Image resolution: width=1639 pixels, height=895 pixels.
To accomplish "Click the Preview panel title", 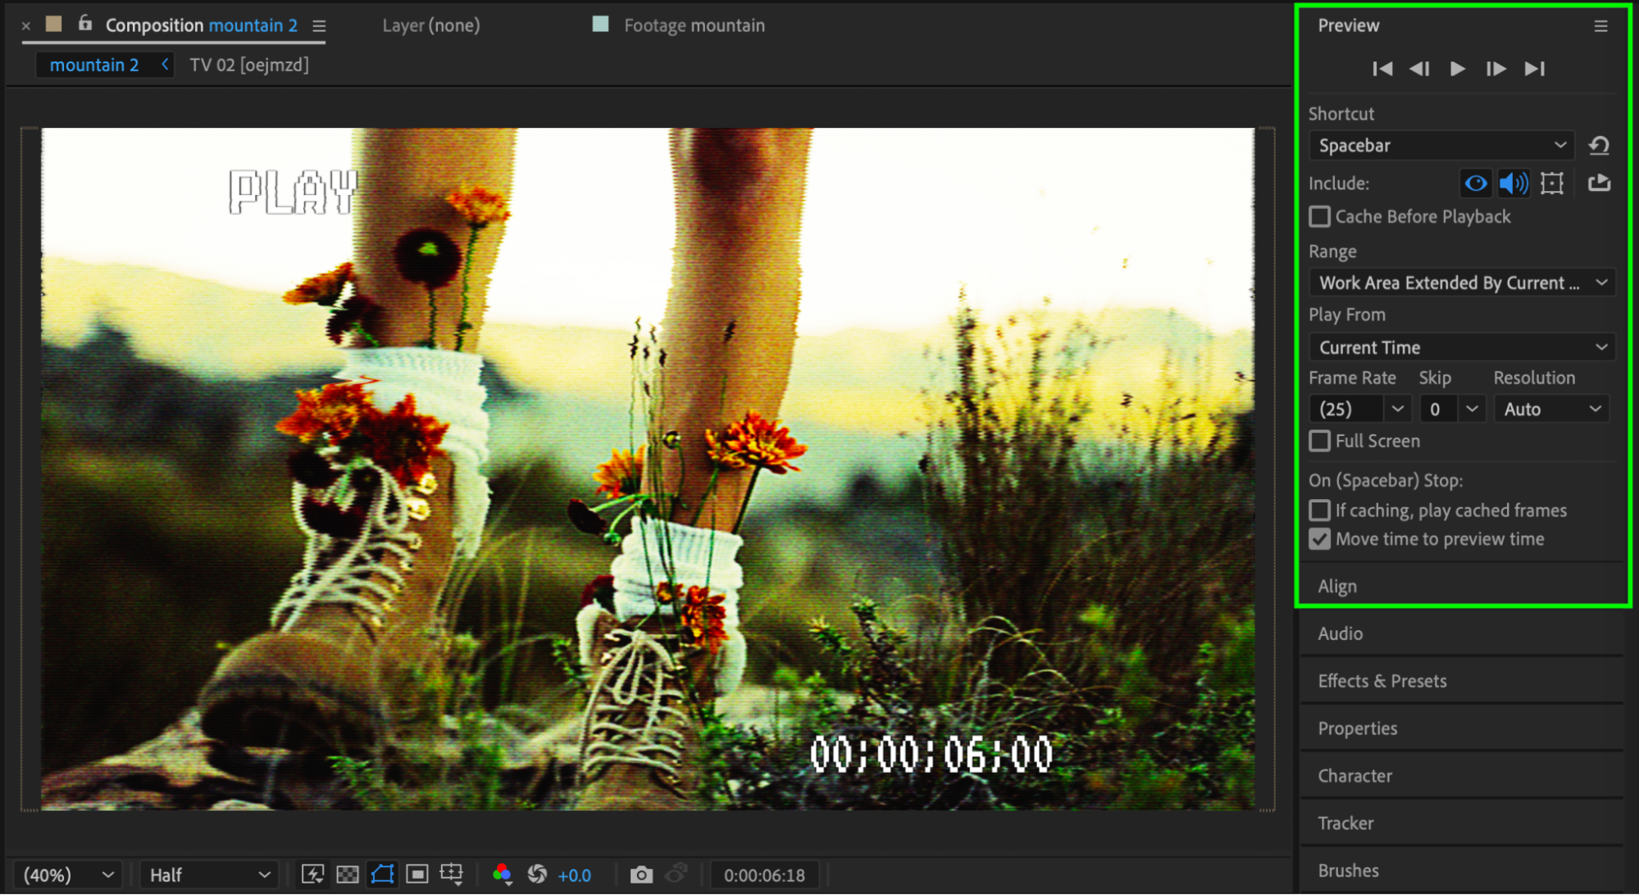I will click(1349, 25).
